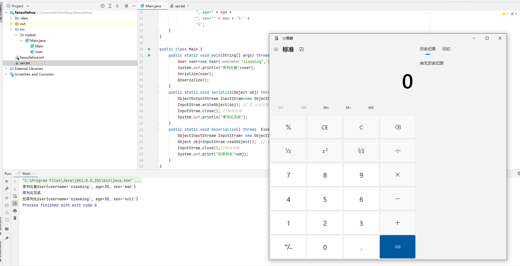Select the User class in project tree
The height and width of the screenshot is (266, 520).
pos(37,52)
